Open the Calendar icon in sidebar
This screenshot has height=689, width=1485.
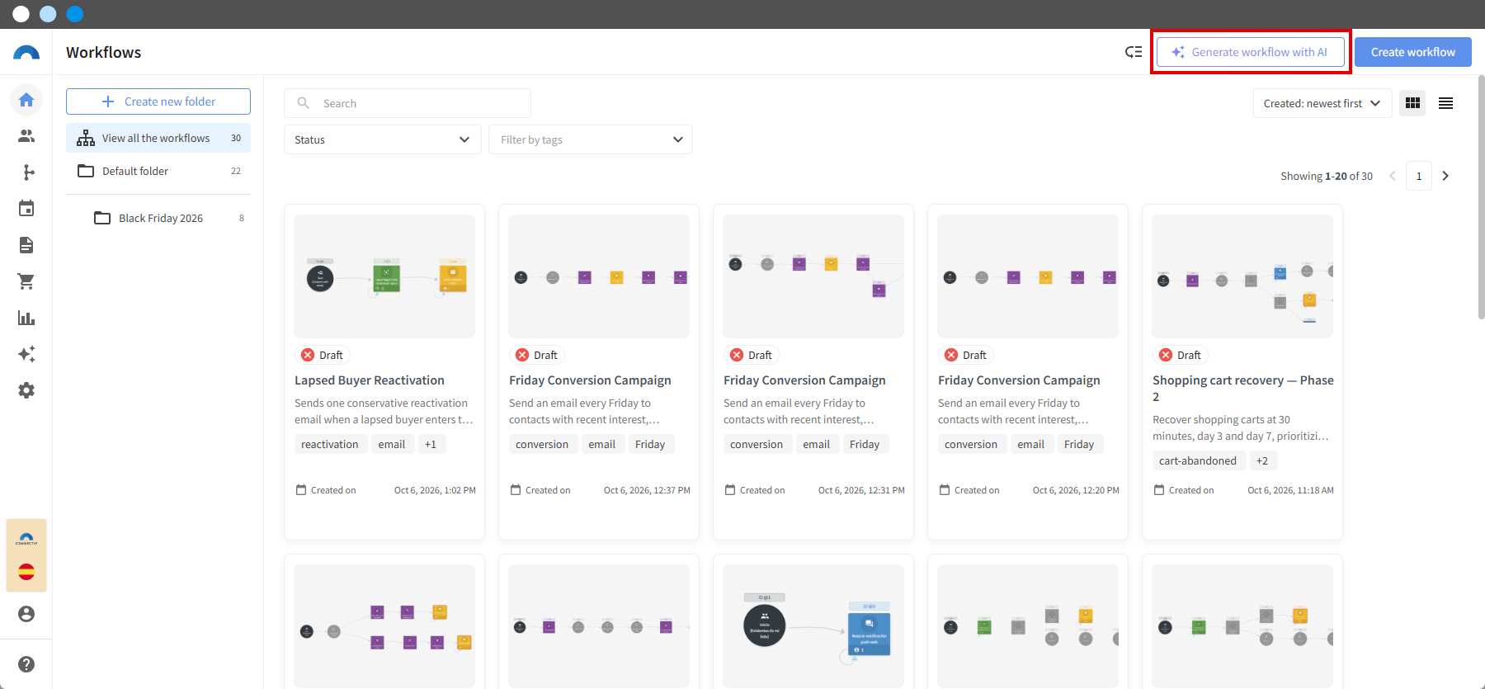[26, 209]
